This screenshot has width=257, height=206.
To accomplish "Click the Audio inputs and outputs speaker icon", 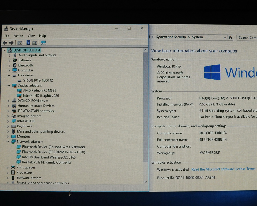I will (15, 55).
